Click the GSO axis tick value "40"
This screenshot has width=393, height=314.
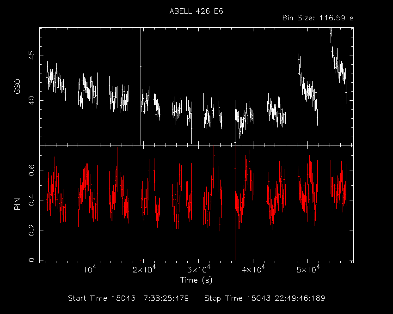(x=31, y=100)
